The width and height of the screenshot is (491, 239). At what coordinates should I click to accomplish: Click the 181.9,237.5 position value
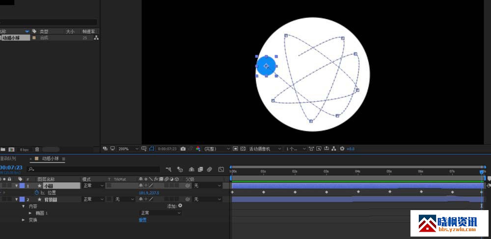(x=149, y=193)
